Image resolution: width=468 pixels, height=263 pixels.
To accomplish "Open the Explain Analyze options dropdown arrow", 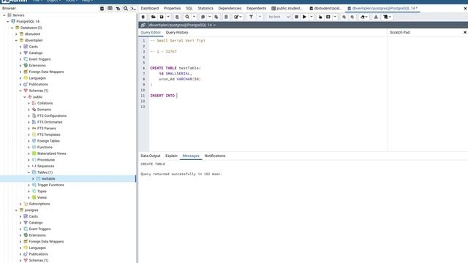I will pos(335,17).
